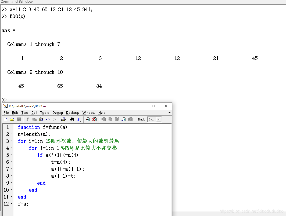The height and width of the screenshot is (216, 286).
Task: Close the BOO.m editor window
Action: pyautogui.click(x=166, y=106)
